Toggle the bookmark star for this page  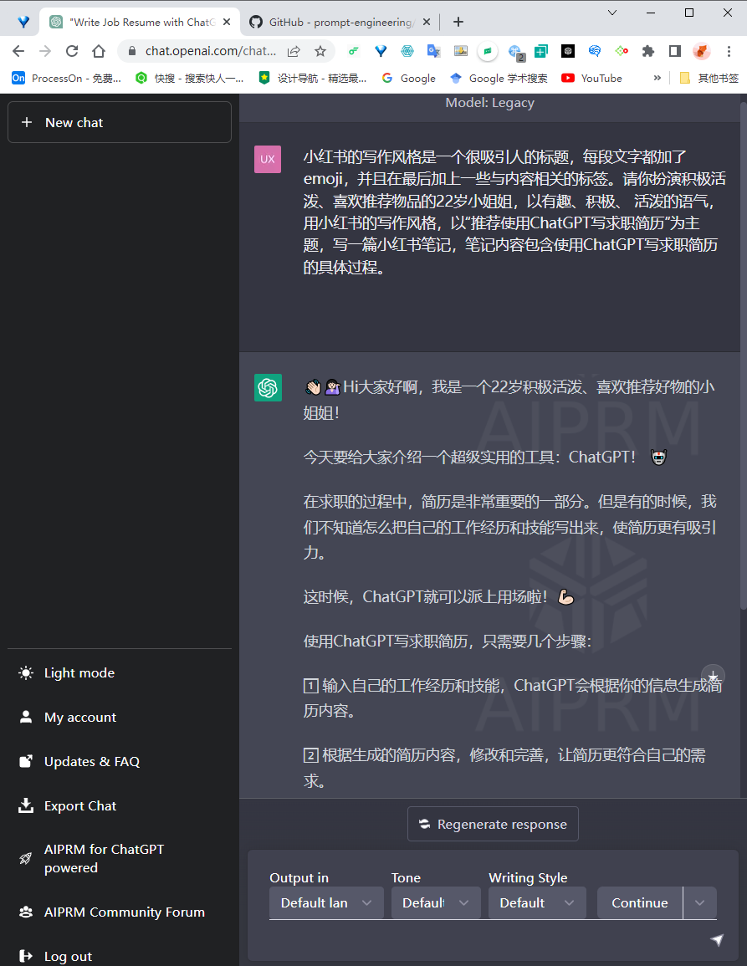click(320, 50)
